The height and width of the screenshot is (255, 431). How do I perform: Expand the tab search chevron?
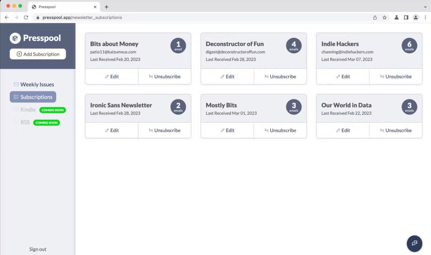click(425, 7)
